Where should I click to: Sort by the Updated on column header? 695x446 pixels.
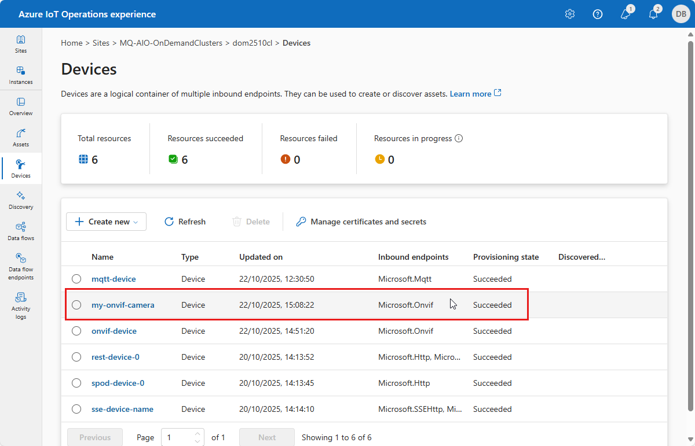click(261, 257)
